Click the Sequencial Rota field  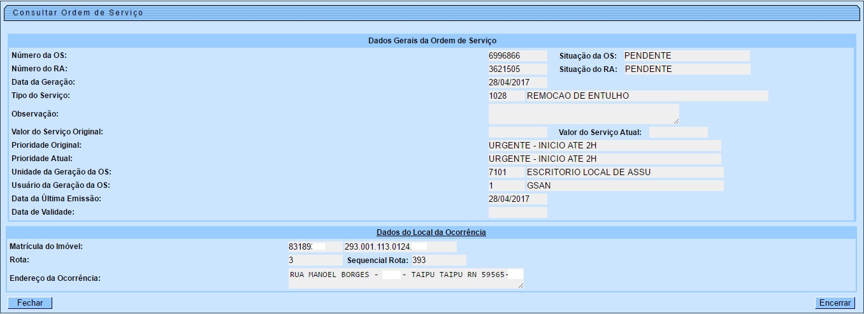tap(438, 260)
